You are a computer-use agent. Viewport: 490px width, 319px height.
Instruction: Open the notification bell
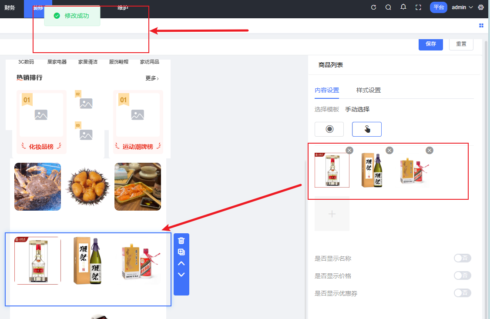pyautogui.click(x=403, y=7)
